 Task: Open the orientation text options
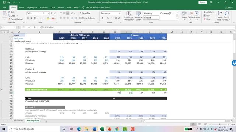coord(73,13)
